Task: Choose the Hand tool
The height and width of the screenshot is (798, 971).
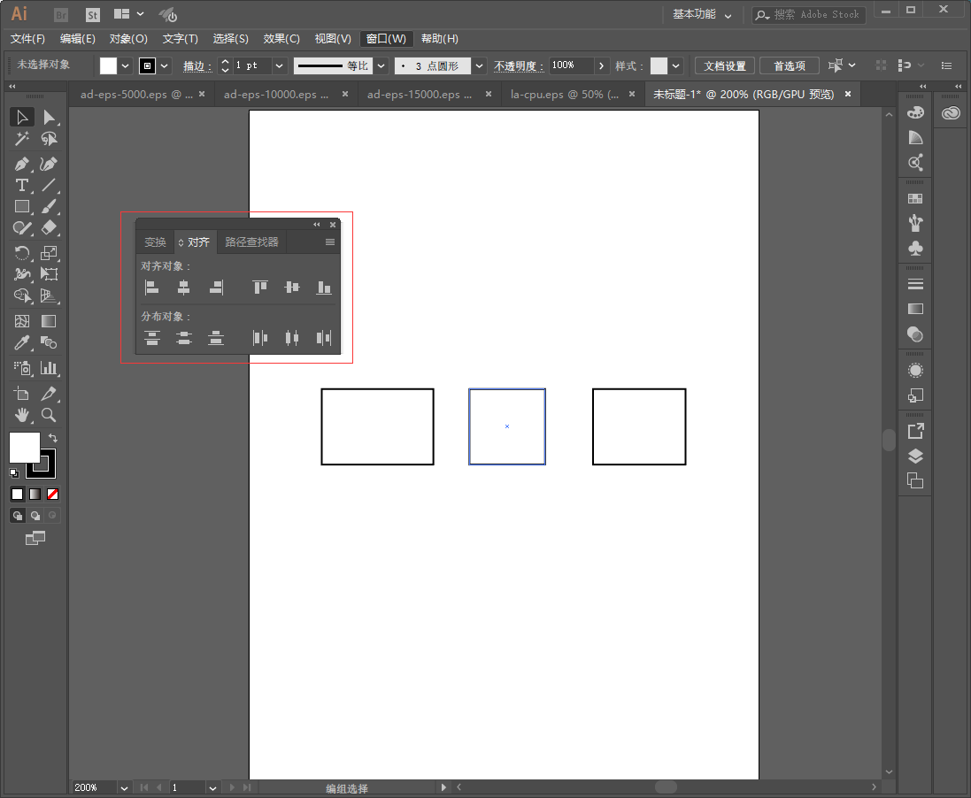Action: coord(22,415)
